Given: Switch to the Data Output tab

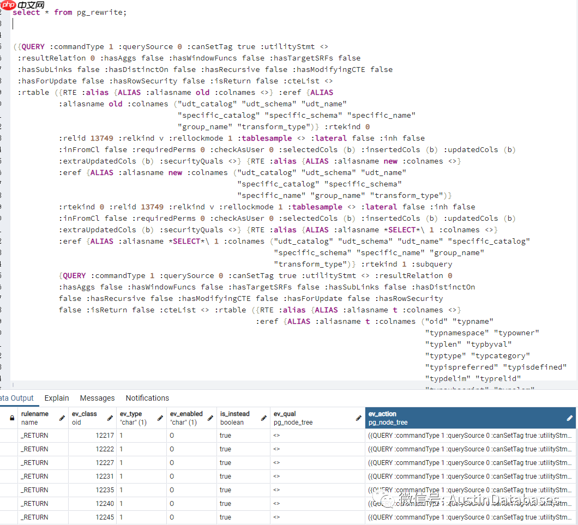Looking at the screenshot, I should 16,398.
